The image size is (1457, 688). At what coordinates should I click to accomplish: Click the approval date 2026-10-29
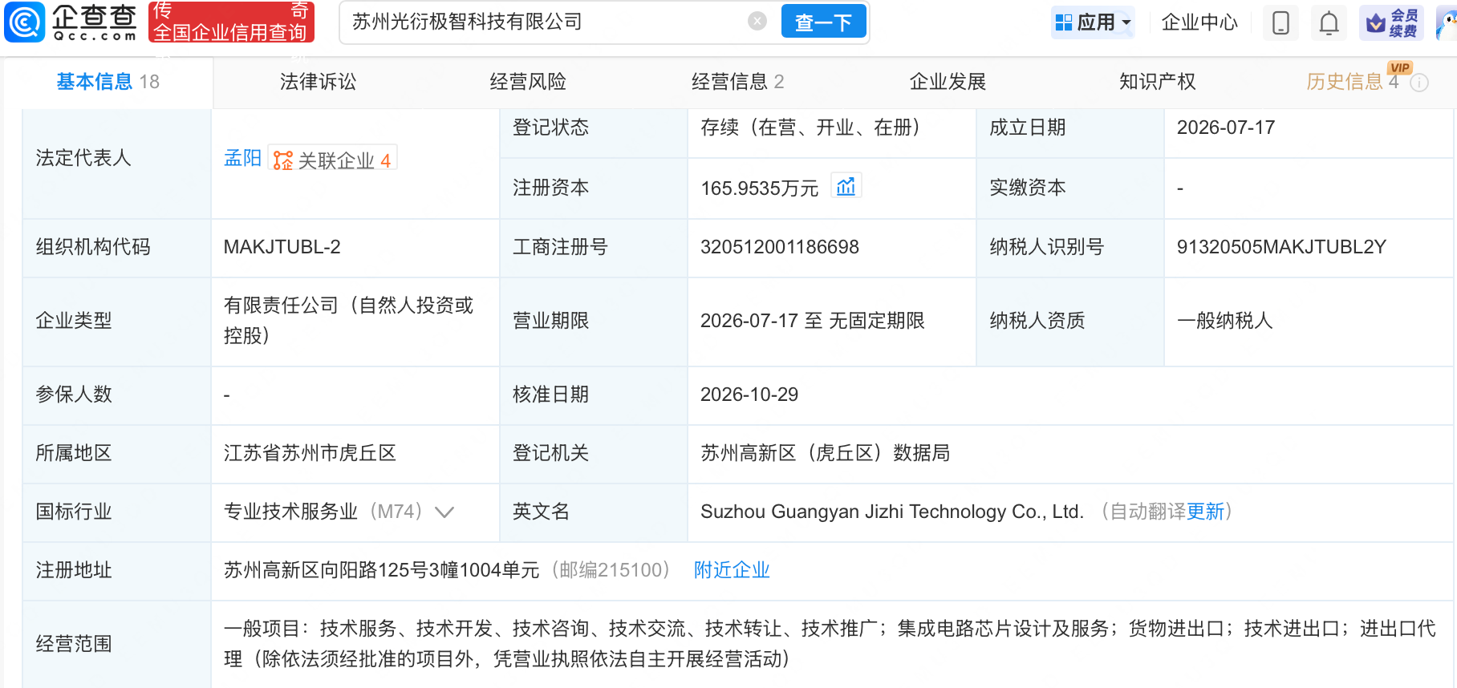pos(749,395)
